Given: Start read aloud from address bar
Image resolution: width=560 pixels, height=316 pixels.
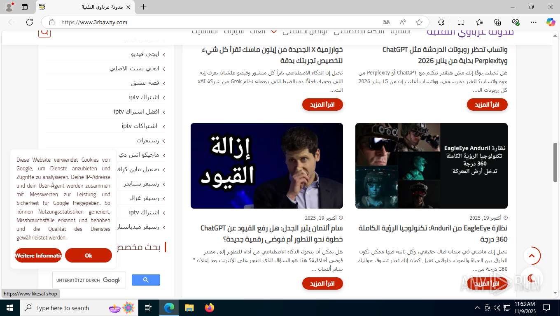Looking at the screenshot, I should pos(403,22).
